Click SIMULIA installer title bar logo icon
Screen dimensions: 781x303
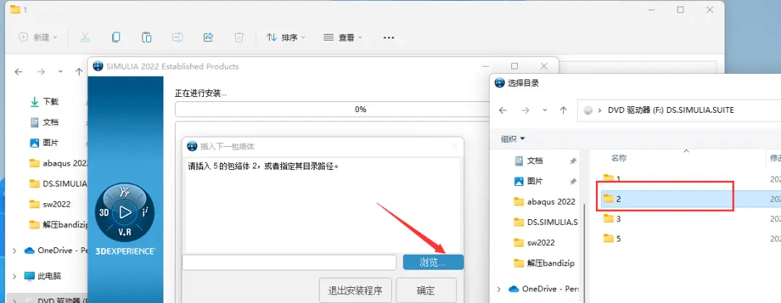tap(98, 67)
